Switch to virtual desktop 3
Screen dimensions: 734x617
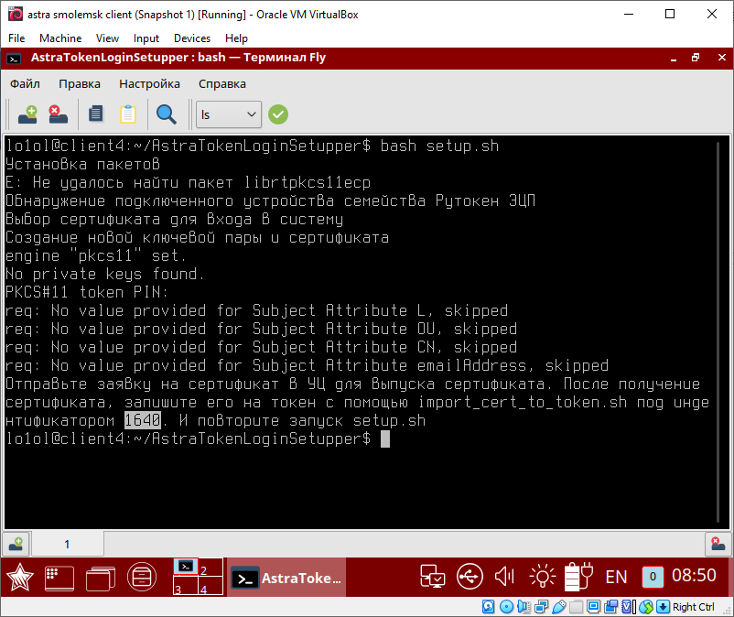point(186,586)
